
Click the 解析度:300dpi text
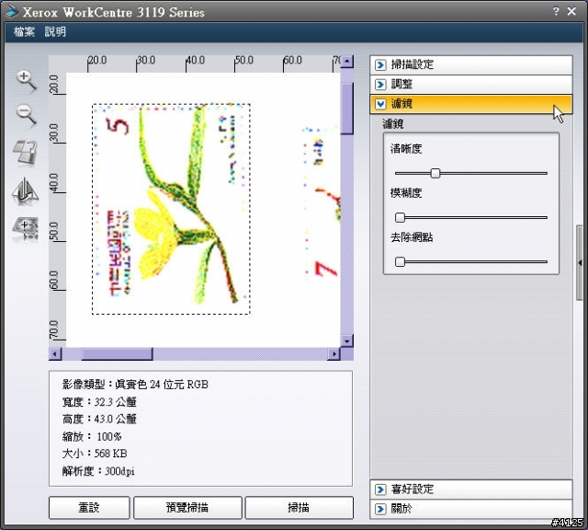pos(98,471)
